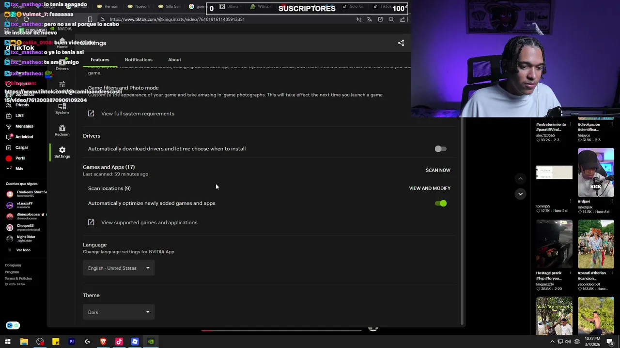Viewport: 620px width, 348px height.
Task: Open OBS Studio from taskbar
Action: [x=40, y=342]
